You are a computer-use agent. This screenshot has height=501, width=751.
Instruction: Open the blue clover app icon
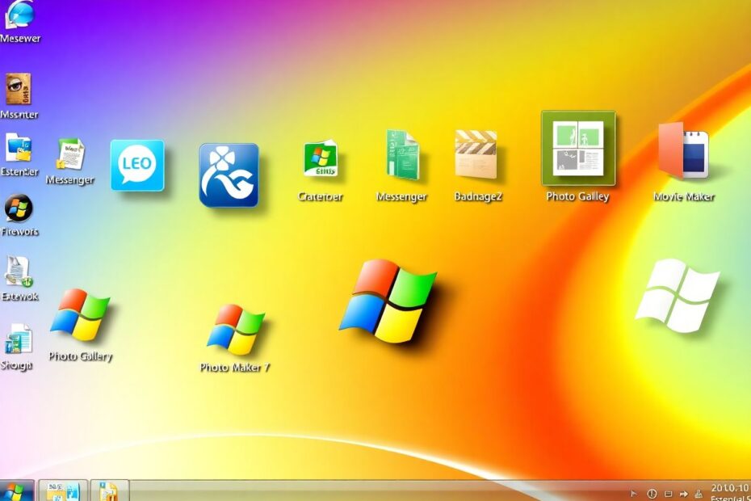pos(229,175)
